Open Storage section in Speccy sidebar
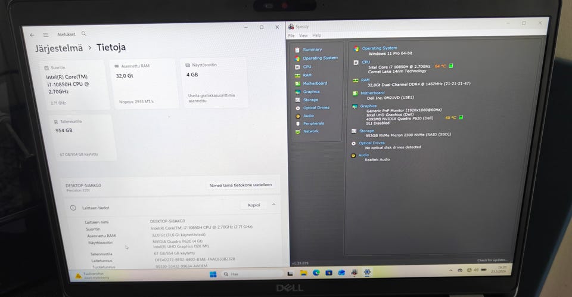Viewport: 572px width, 297px height. tap(310, 100)
